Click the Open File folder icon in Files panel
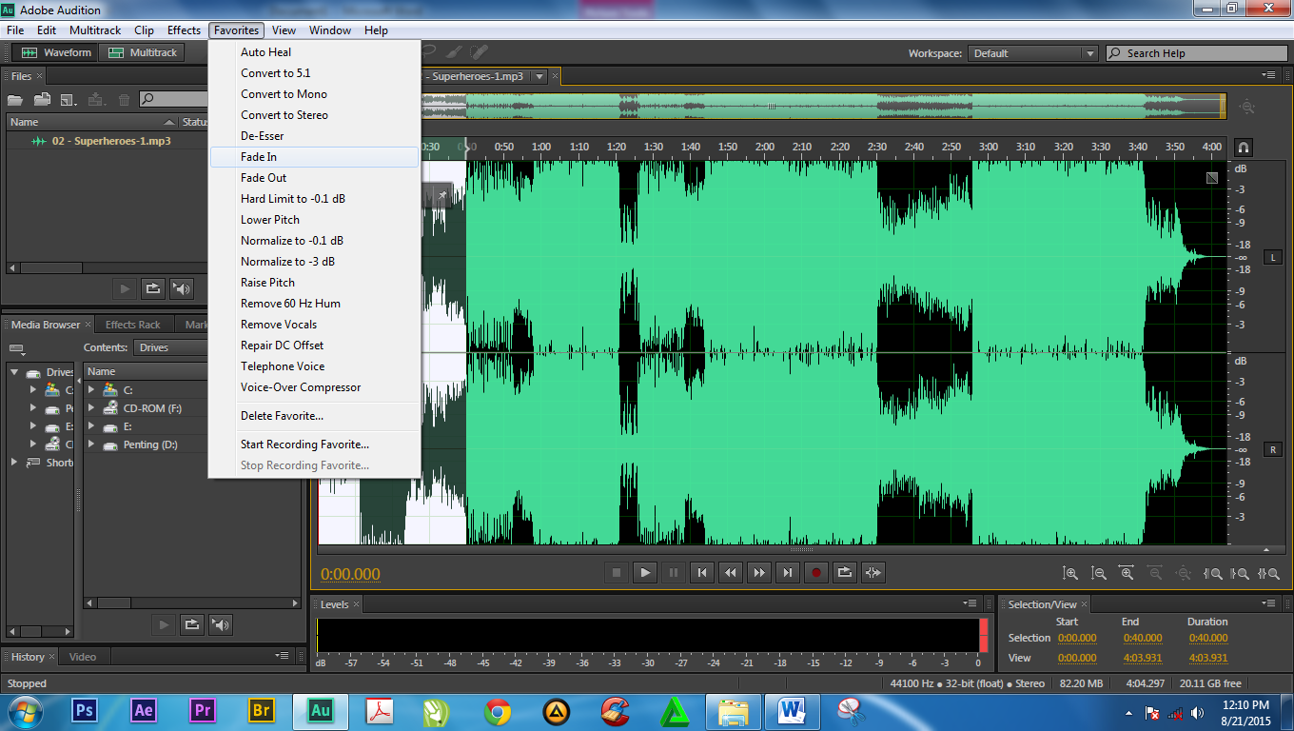This screenshot has height=731, width=1294. pyautogui.click(x=16, y=99)
